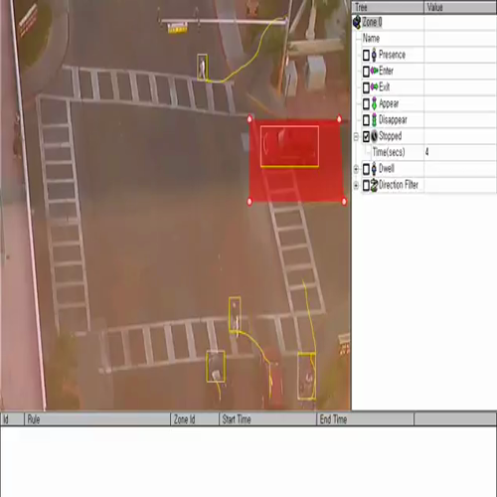Select the Name row in the tree
This screenshot has height=497, width=497.
[x=424, y=39]
